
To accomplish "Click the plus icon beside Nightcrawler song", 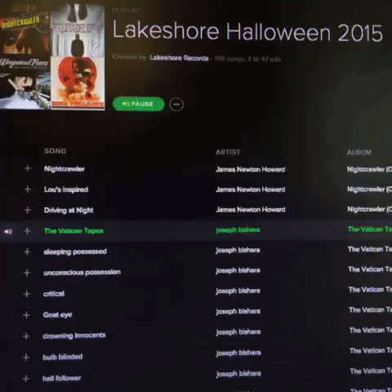I will pyautogui.click(x=28, y=168).
